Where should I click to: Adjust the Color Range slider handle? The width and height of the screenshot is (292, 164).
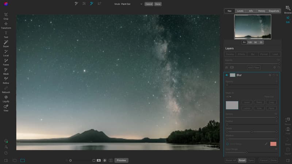[x=246, y=152]
